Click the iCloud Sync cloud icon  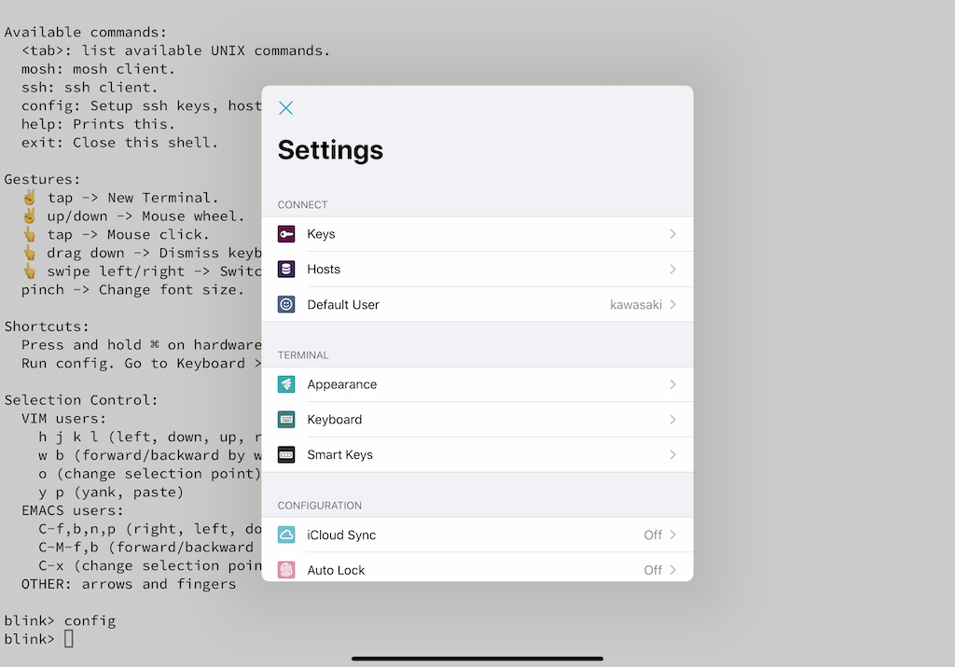pyautogui.click(x=286, y=535)
